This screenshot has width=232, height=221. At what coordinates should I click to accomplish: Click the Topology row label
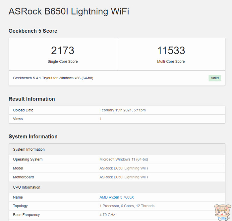(20, 206)
